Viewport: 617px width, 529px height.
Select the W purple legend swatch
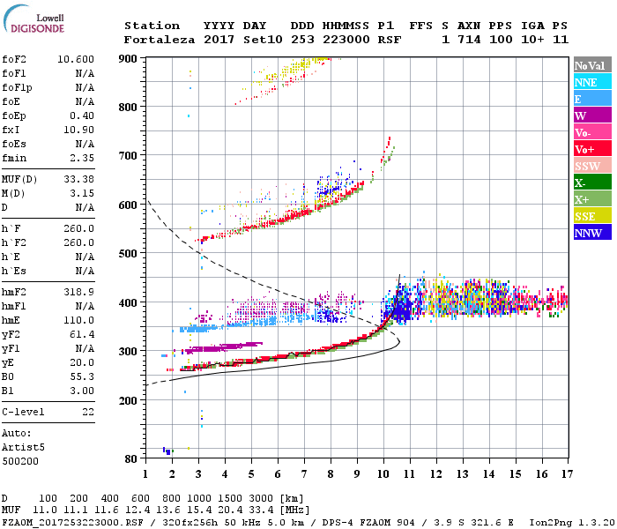click(x=592, y=115)
